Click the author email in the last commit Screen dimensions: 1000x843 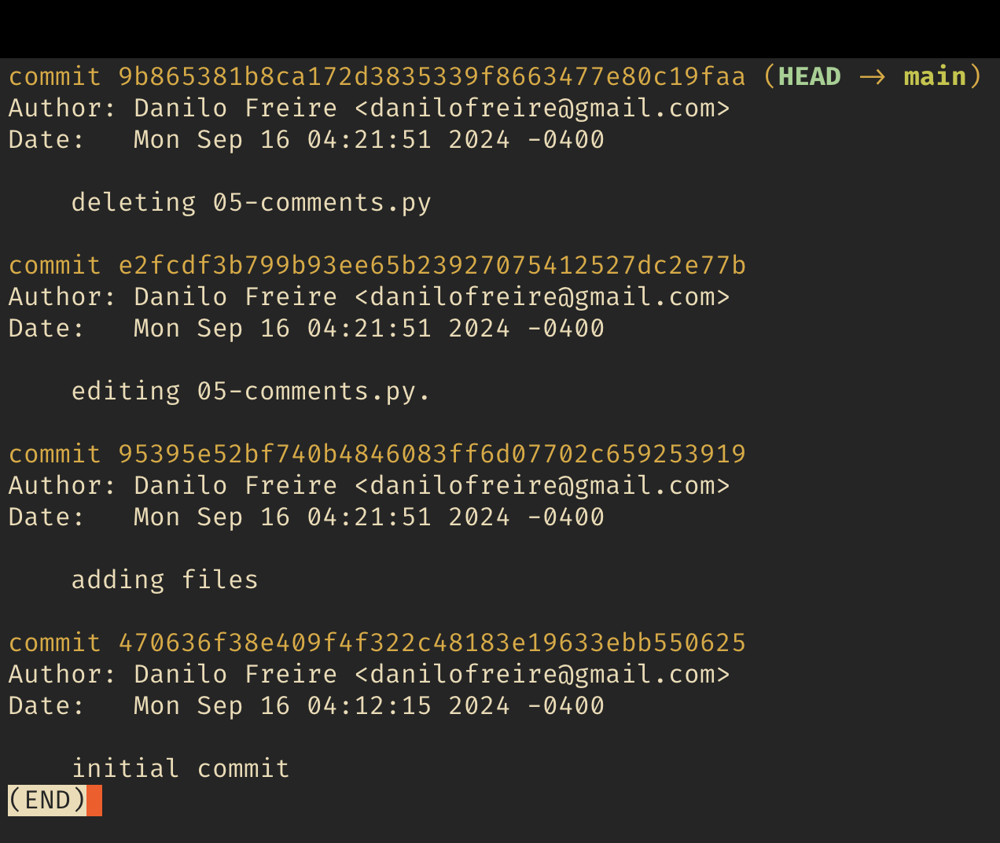pos(542,675)
